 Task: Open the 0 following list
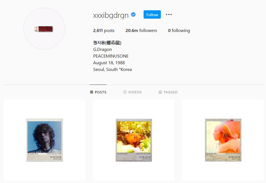(x=179, y=31)
